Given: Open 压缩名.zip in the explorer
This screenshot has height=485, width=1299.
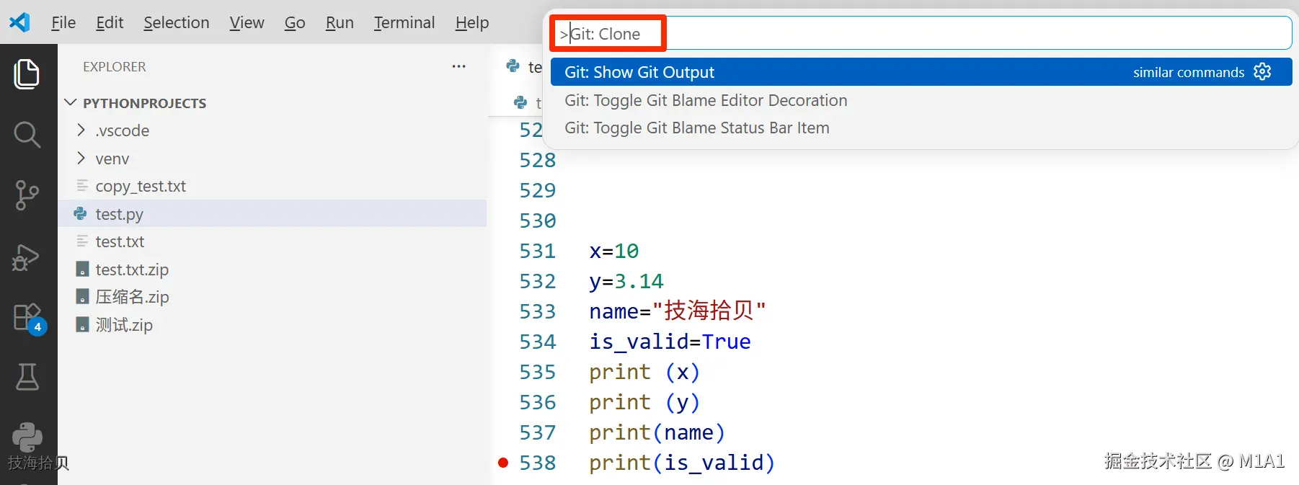Looking at the screenshot, I should click(132, 297).
